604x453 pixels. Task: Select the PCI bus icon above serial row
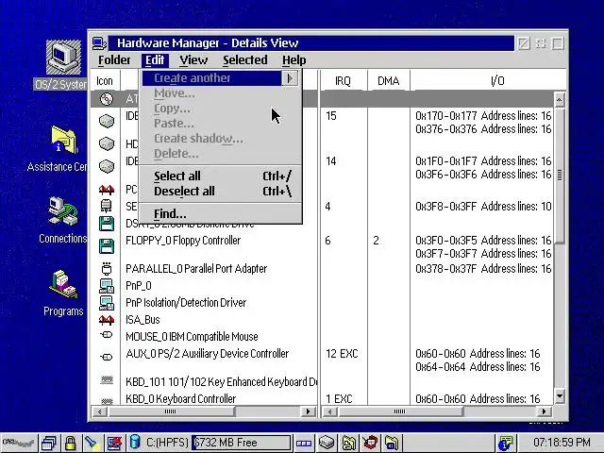click(107, 189)
